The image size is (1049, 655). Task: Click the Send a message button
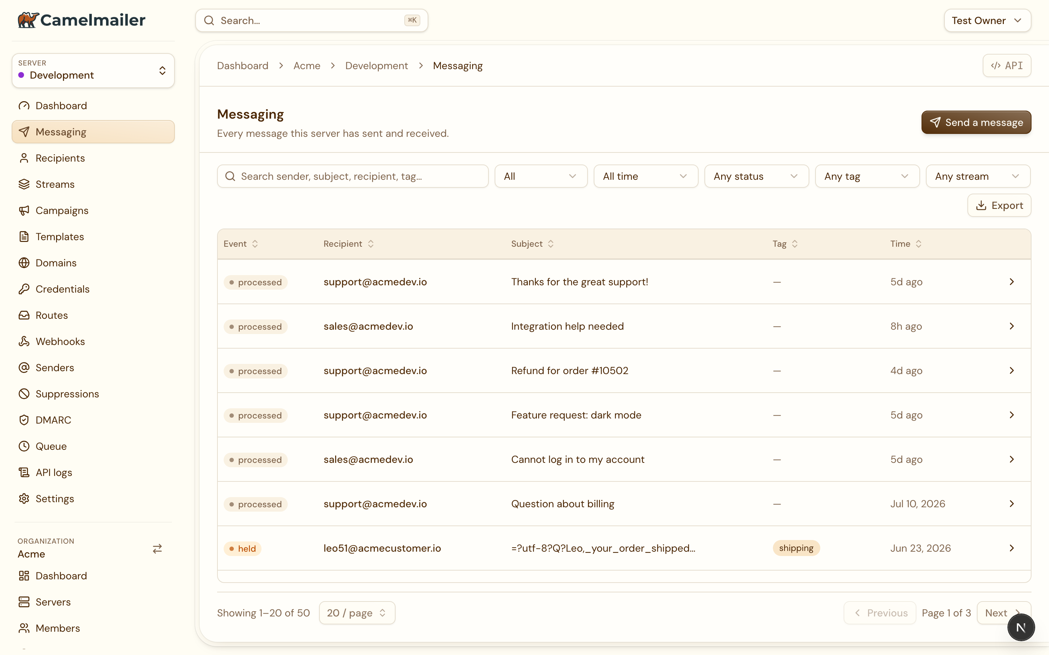click(976, 122)
